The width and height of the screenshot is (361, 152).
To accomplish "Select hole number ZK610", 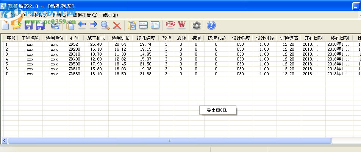I will pos(75,69).
